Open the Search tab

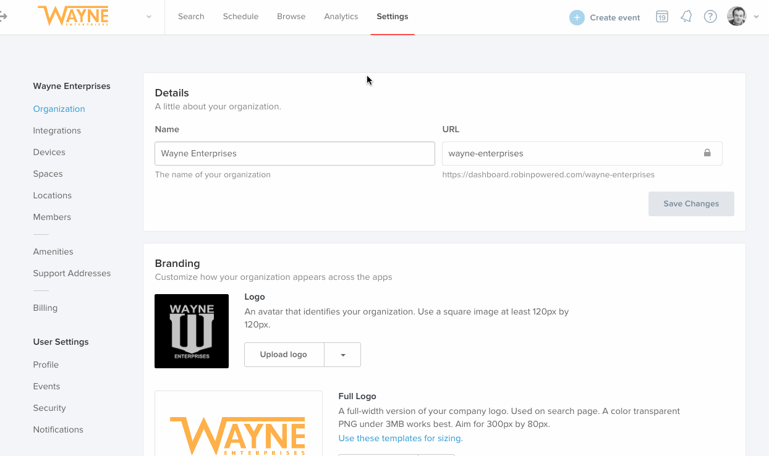191,17
